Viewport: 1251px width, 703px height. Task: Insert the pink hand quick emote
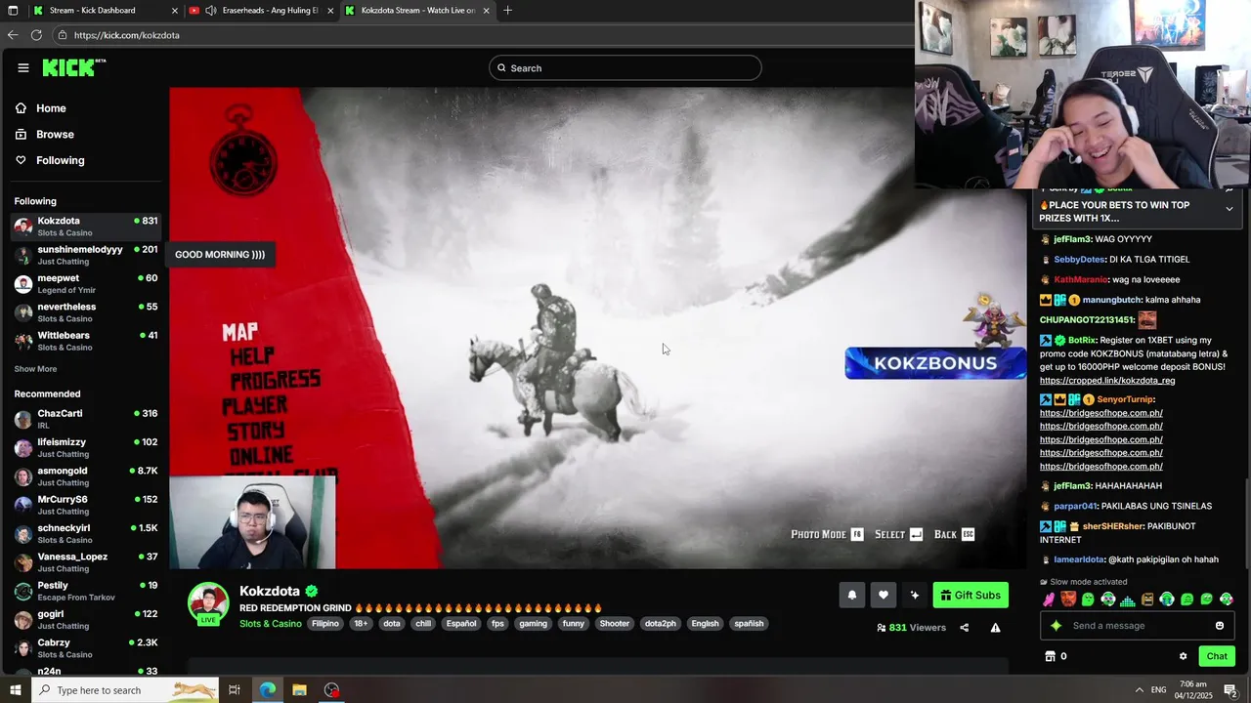(1048, 600)
